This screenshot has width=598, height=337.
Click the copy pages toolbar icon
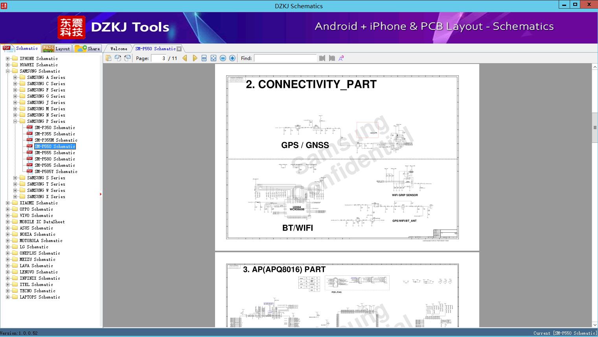pos(109,58)
